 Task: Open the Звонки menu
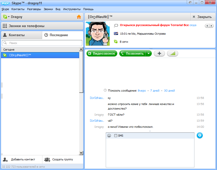(48, 9)
